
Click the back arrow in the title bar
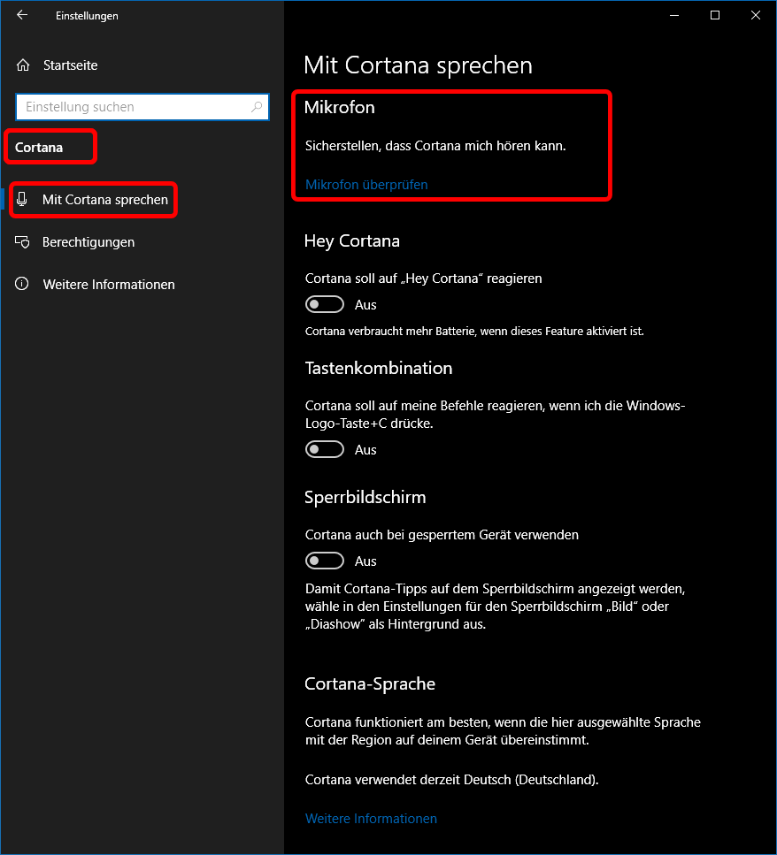pos(22,15)
